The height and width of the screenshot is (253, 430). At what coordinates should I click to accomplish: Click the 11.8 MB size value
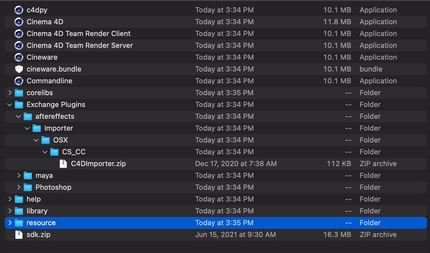pos(337,22)
